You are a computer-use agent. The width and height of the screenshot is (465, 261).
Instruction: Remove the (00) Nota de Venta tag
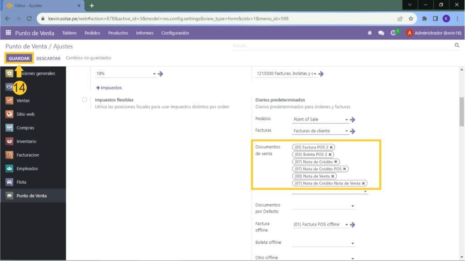pyautogui.click(x=333, y=176)
